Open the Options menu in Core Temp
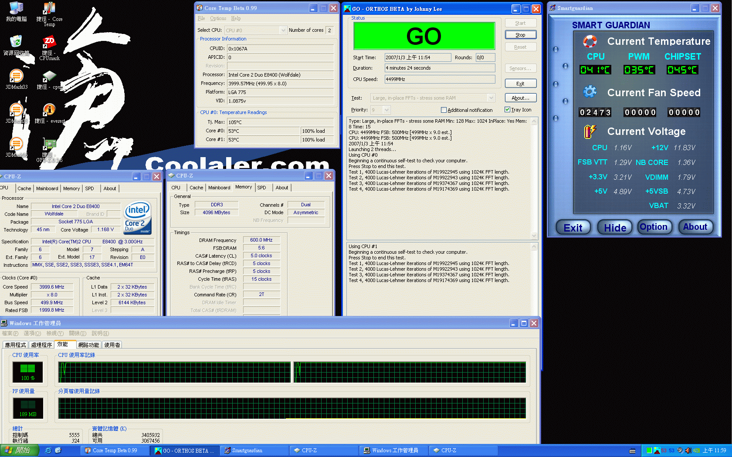The width and height of the screenshot is (732, 457). (x=218, y=18)
